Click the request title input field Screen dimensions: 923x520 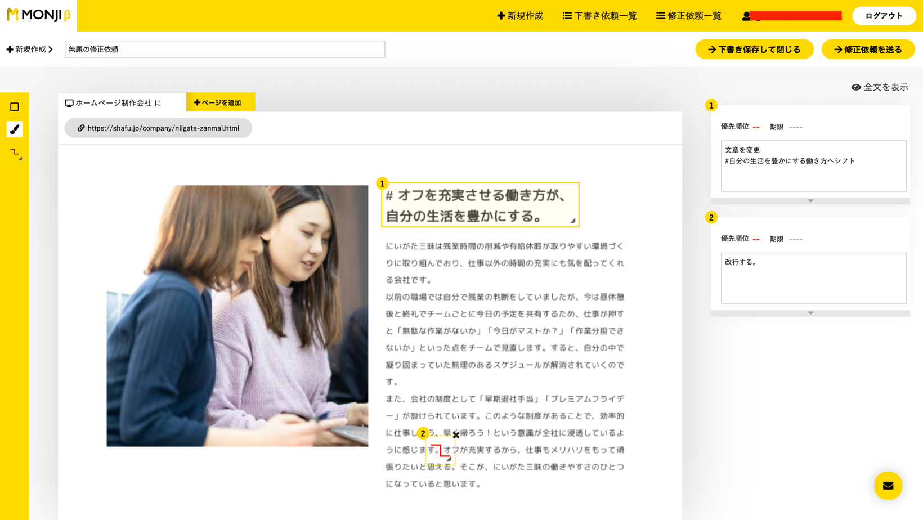point(225,50)
